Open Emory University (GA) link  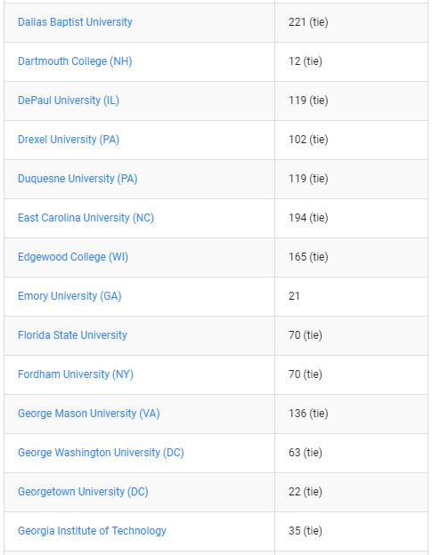(69, 296)
